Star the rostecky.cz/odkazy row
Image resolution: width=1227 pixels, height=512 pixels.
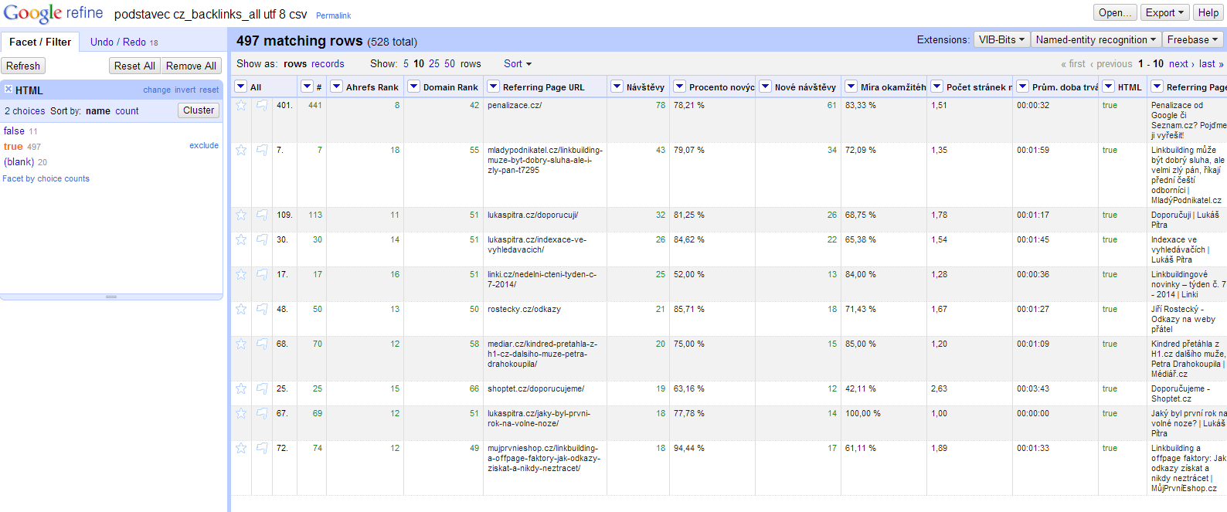[x=241, y=310]
